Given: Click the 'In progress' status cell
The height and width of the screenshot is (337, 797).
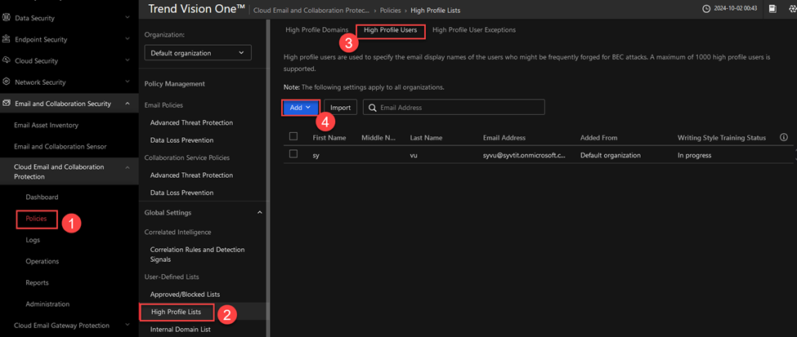Looking at the screenshot, I should pos(694,155).
